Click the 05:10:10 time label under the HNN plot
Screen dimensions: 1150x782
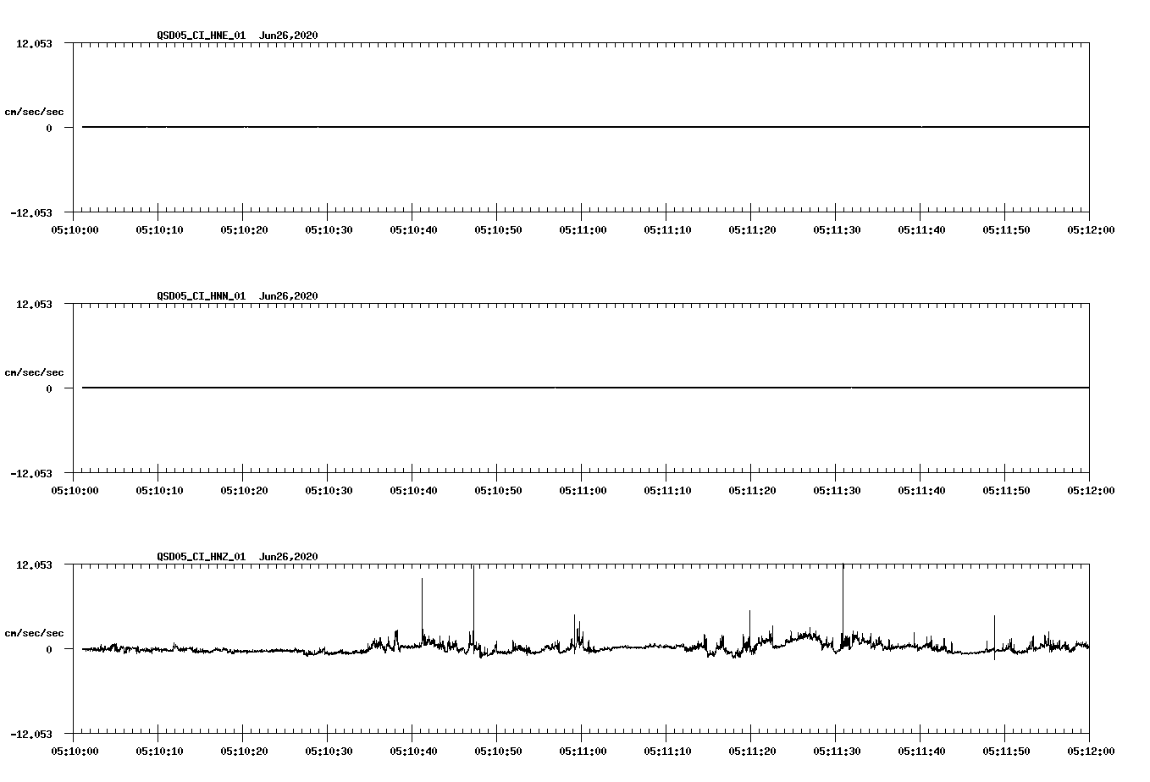coord(159,490)
